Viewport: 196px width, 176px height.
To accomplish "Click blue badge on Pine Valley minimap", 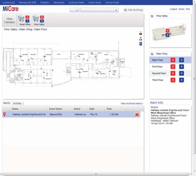I will point(167,35).
